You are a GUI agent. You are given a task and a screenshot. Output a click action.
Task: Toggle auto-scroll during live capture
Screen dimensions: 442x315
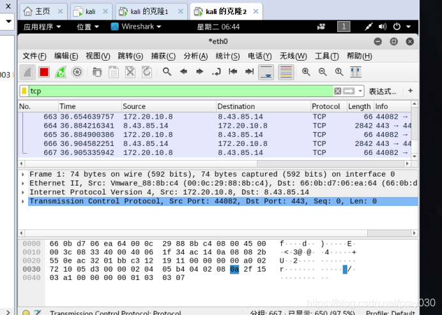click(266, 72)
